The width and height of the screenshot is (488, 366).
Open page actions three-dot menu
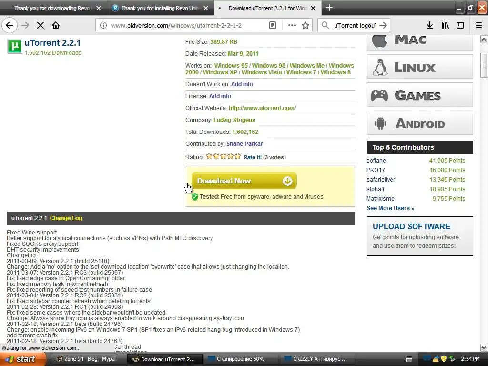point(292,25)
